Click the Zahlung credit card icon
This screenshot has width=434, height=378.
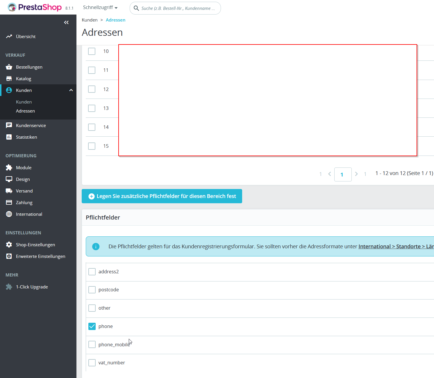tap(9, 202)
